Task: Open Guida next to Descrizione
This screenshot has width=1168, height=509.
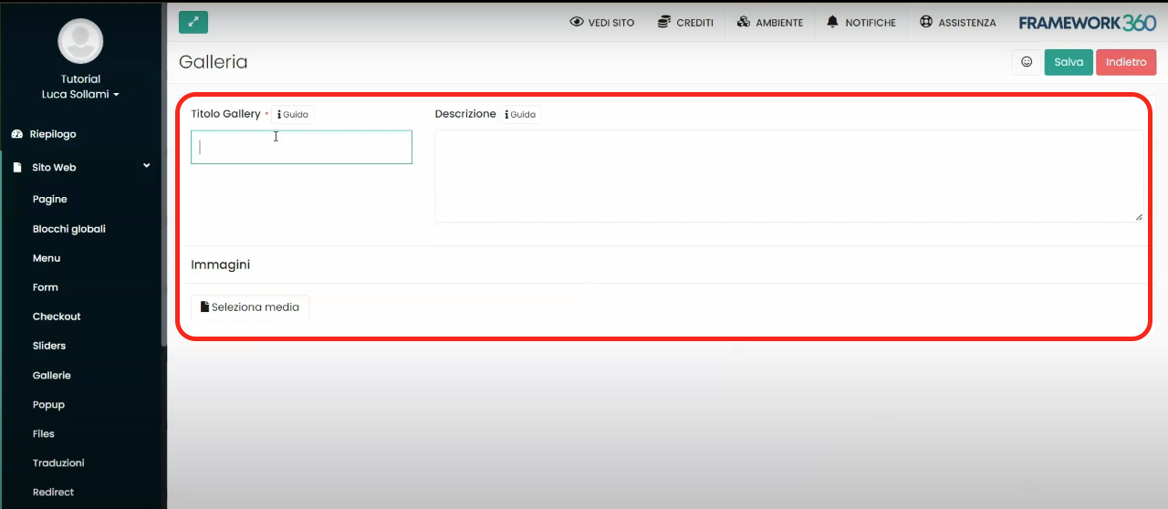Action: click(520, 115)
